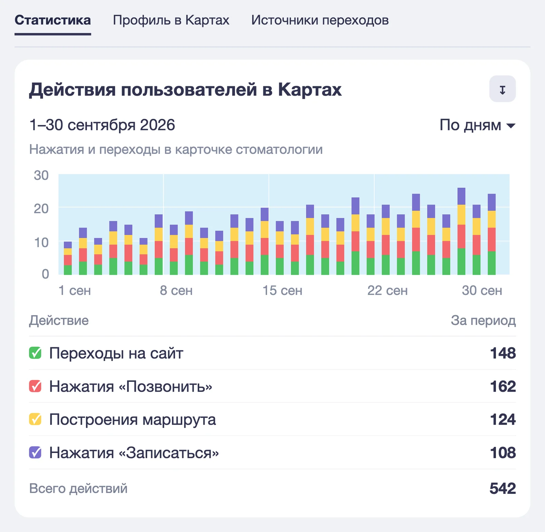The height and width of the screenshot is (532, 545).
Task: Click the value 148 for site visits
Action: [x=503, y=353]
